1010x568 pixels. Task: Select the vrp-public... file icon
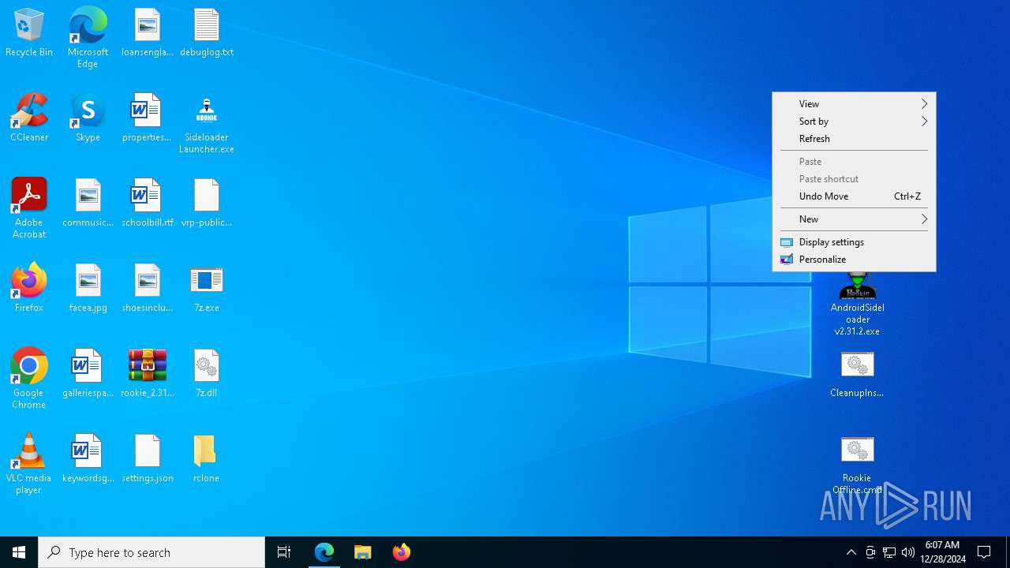[207, 204]
